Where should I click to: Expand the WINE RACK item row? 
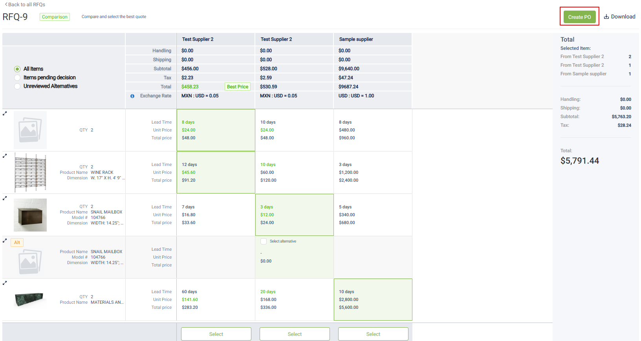tap(5, 156)
